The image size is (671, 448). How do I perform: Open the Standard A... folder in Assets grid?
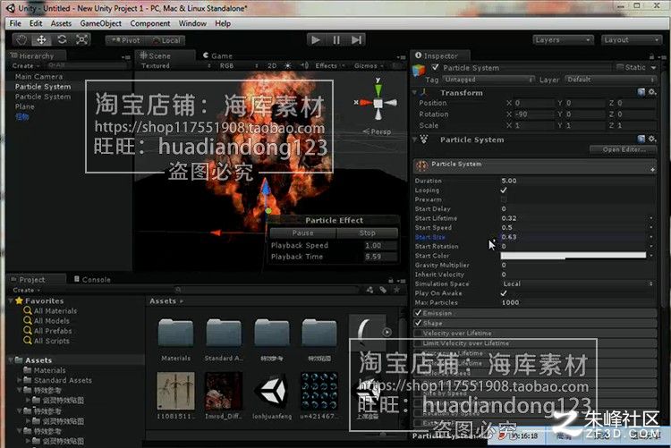pos(224,333)
